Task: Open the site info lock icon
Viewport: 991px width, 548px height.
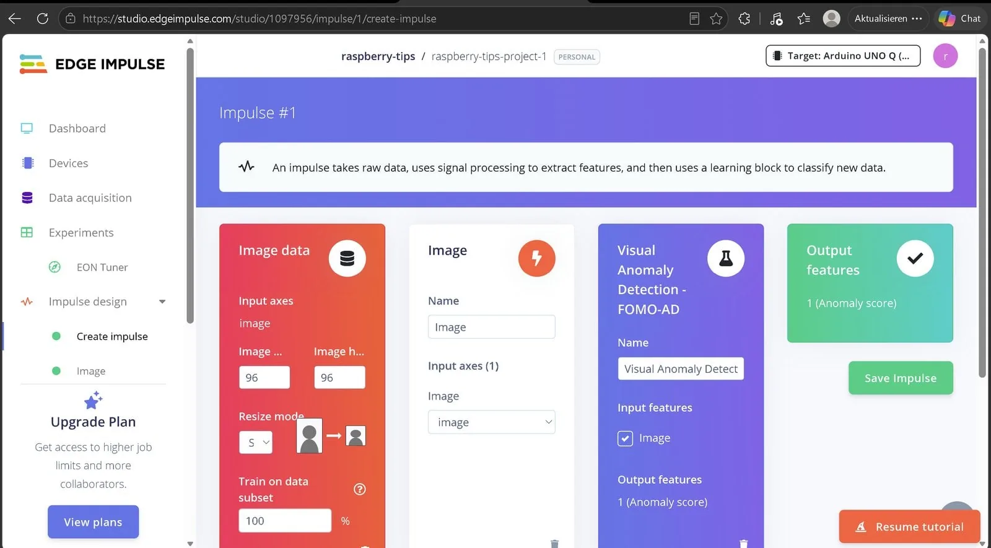Action: tap(71, 19)
